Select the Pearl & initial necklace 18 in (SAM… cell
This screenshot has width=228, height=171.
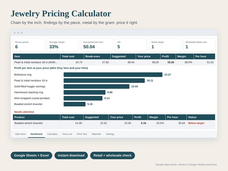pyautogui.click(x=36, y=62)
